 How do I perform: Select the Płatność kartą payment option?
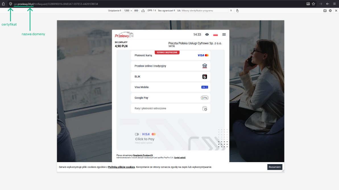(171, 55)
